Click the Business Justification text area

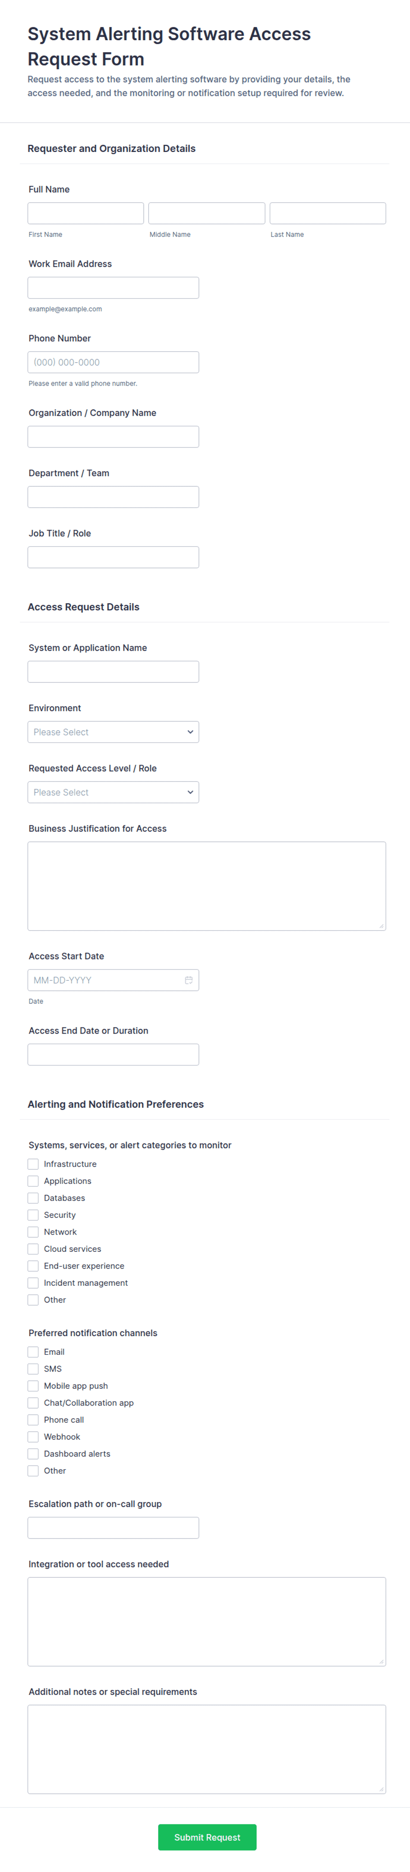(x=207, y=886)
